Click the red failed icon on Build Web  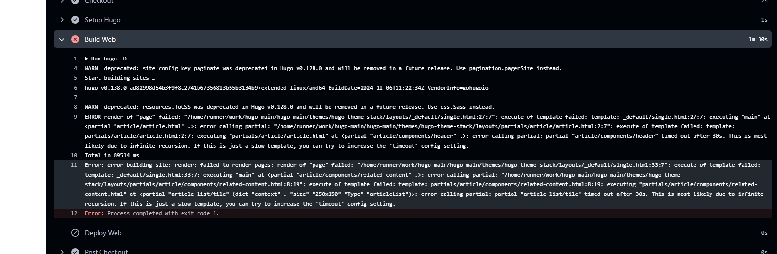[75, 39]
